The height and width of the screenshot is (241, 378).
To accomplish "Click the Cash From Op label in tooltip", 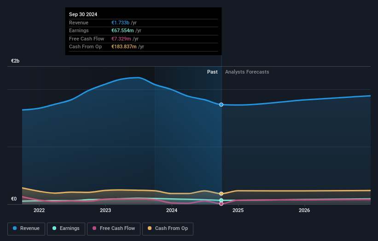I will click(x=85, y=47).
